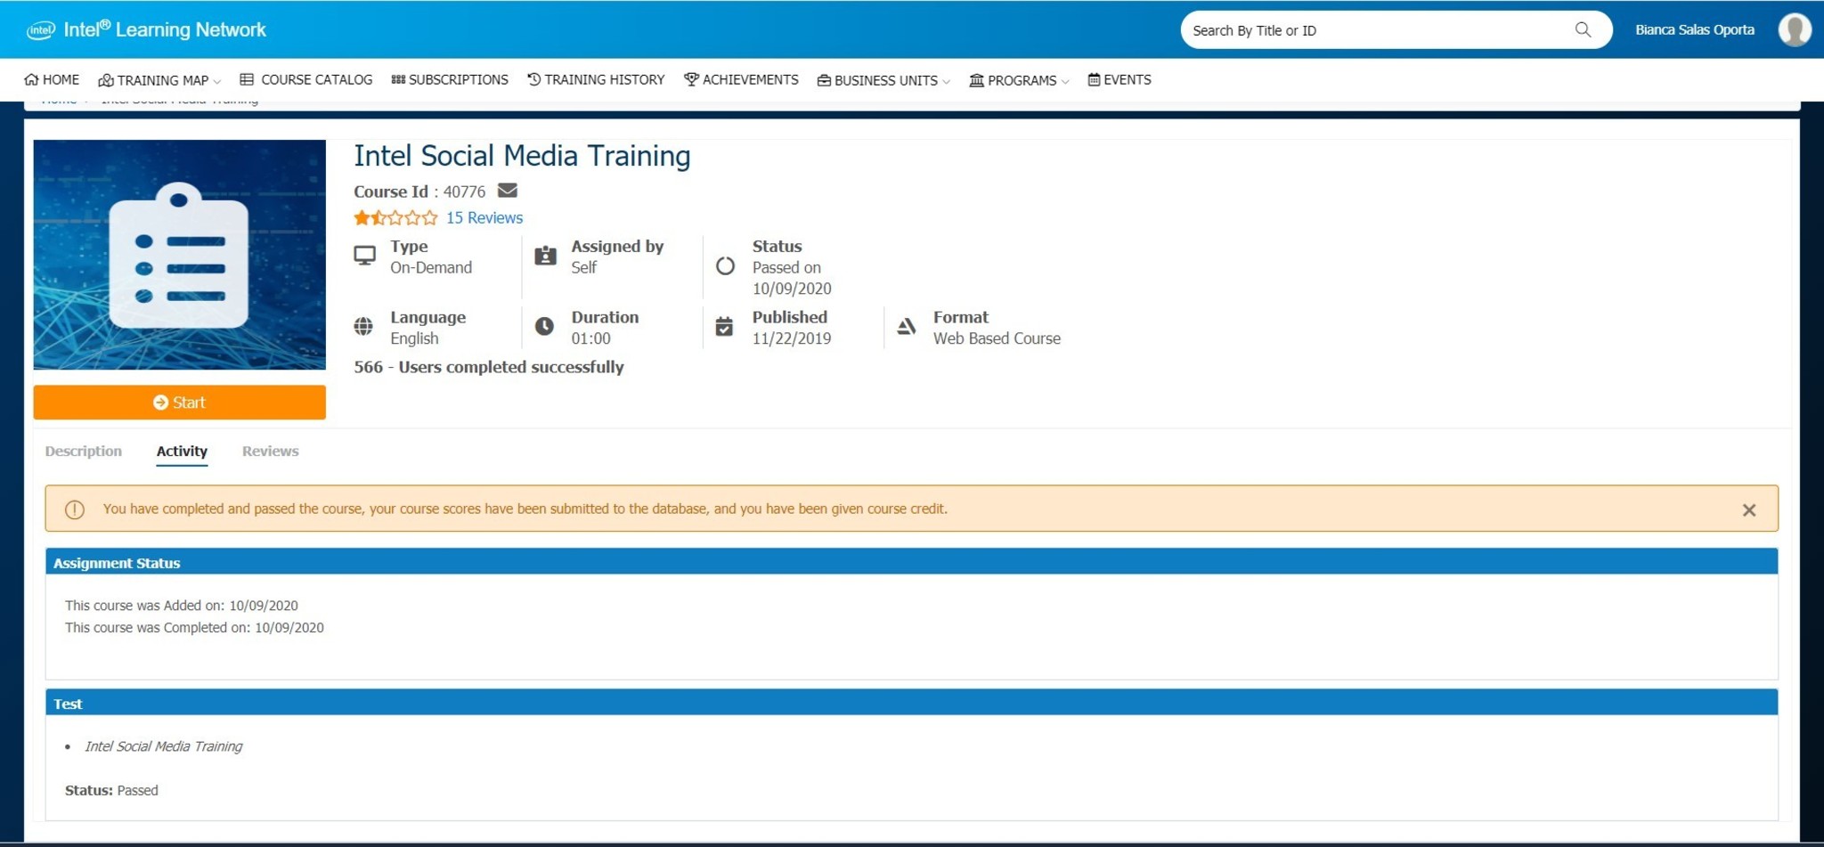Open the Course Catalog menu item
The height and width of the screenshot is (847, 1824).
click(306, 79)
